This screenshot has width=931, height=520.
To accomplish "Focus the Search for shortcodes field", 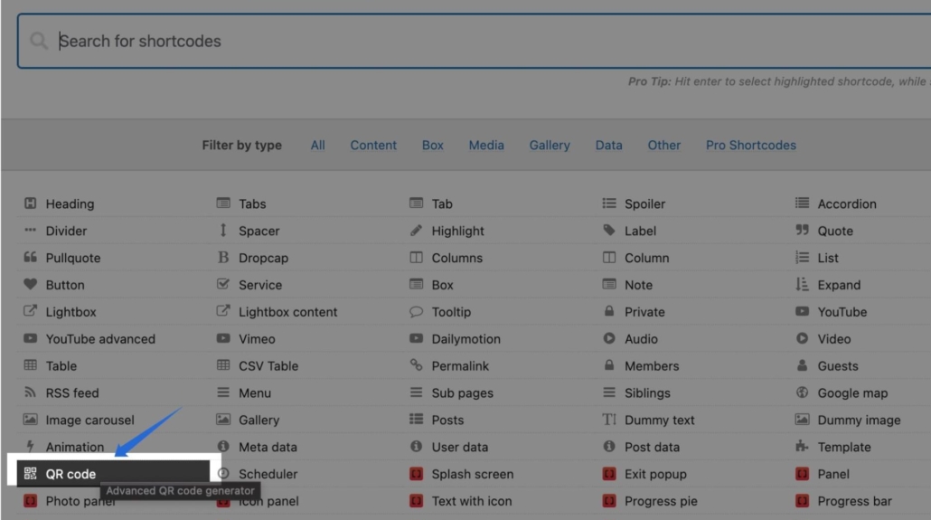I will [x=475, y=41].
